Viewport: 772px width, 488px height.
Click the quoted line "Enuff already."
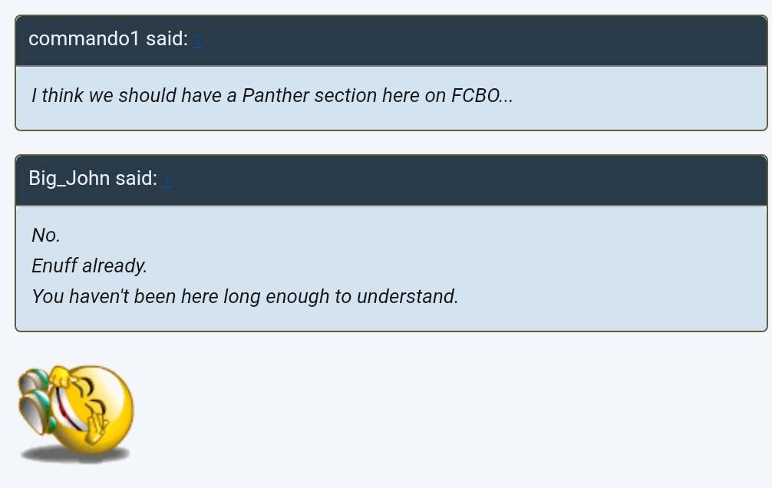tap(89, 265)
